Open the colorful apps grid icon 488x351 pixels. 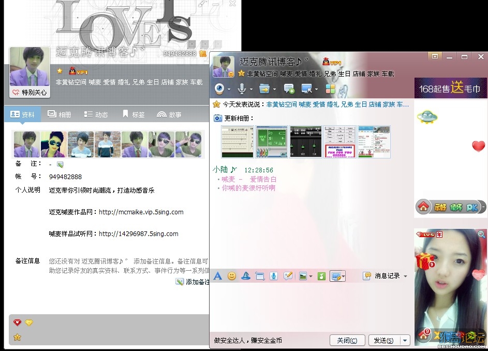point(330,89)
